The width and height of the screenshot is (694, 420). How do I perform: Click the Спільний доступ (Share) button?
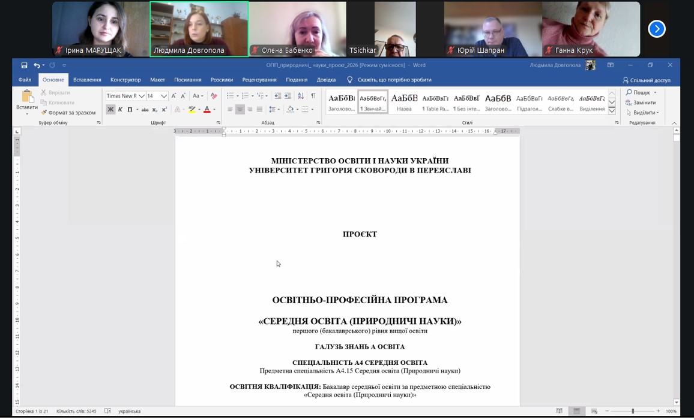point(647,80)
